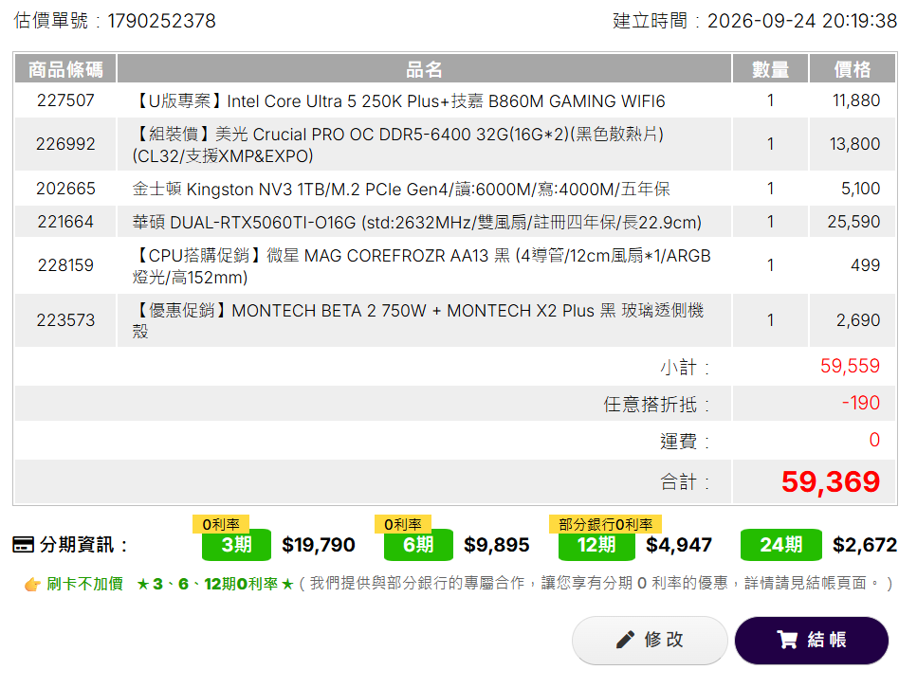Image resolution: width=917 pixels, height=688 pixels.
Task: Click the shipping fee value 0
Action: click(x=874, y=440)
